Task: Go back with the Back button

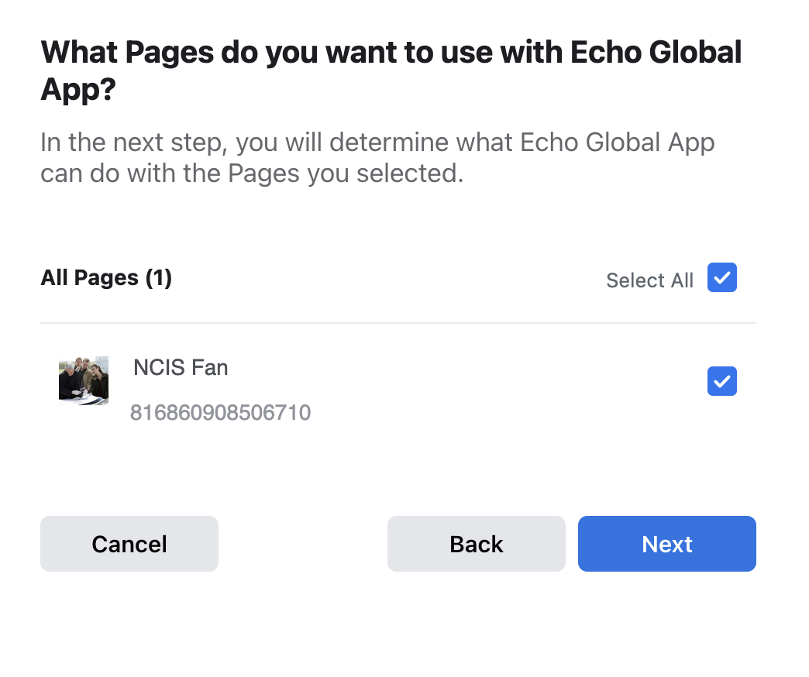Action: coord(477,544)
